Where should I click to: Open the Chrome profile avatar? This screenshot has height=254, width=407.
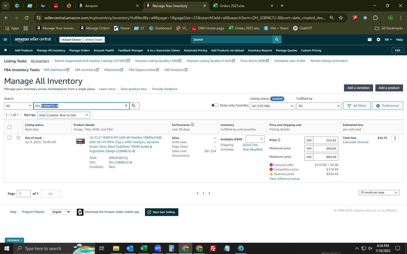pyautogui.click(x=390, y=18)
